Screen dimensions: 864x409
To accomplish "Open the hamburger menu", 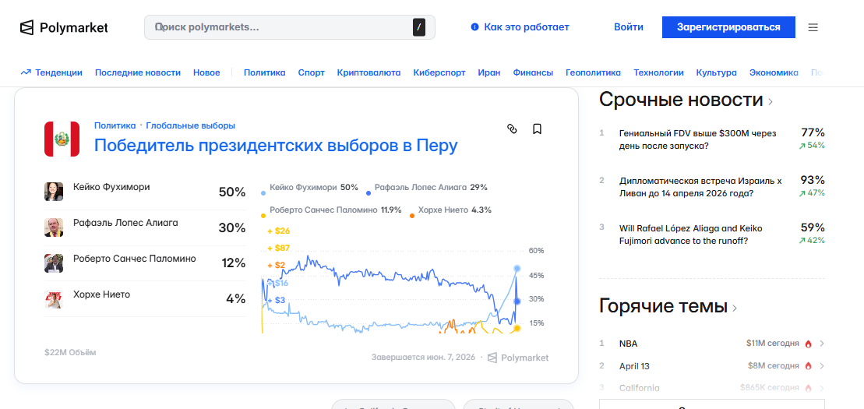I will 813,27.
